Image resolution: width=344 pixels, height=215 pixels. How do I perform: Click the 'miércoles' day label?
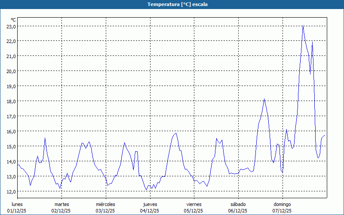coord(105,204)
